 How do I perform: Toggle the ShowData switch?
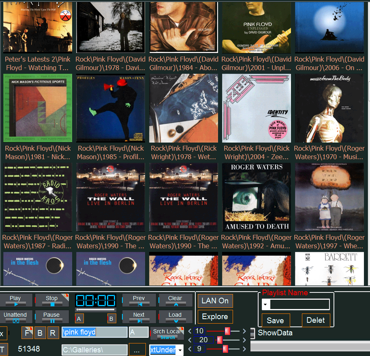[x=253, y=333]
